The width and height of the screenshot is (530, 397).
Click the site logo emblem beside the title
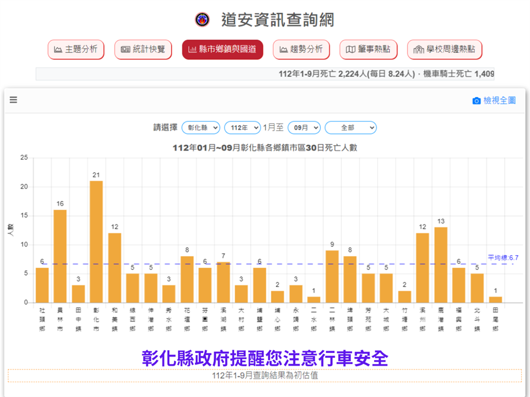203,20
